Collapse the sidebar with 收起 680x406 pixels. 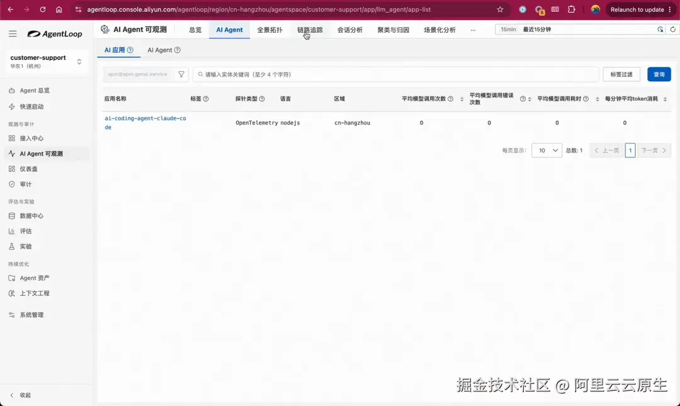(x=20, y=395)
